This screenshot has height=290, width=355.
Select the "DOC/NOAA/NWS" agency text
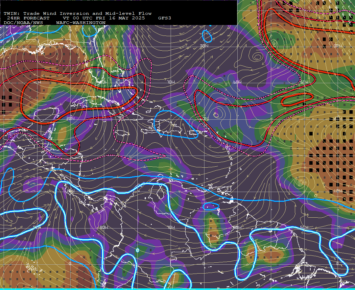pyautogui.click(x=23, y=23)
